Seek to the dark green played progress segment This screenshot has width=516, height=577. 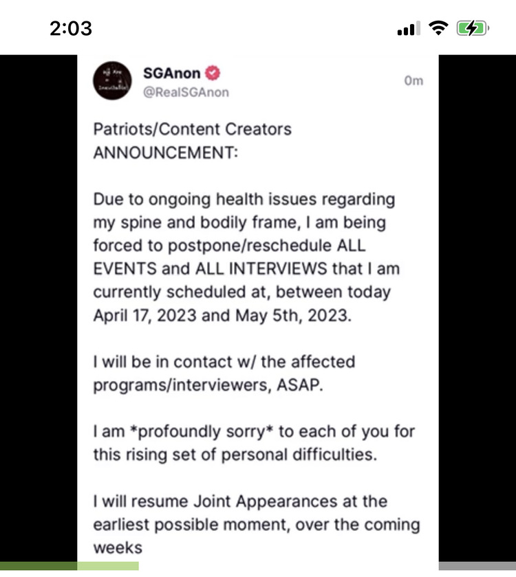(x=39, y=566)
